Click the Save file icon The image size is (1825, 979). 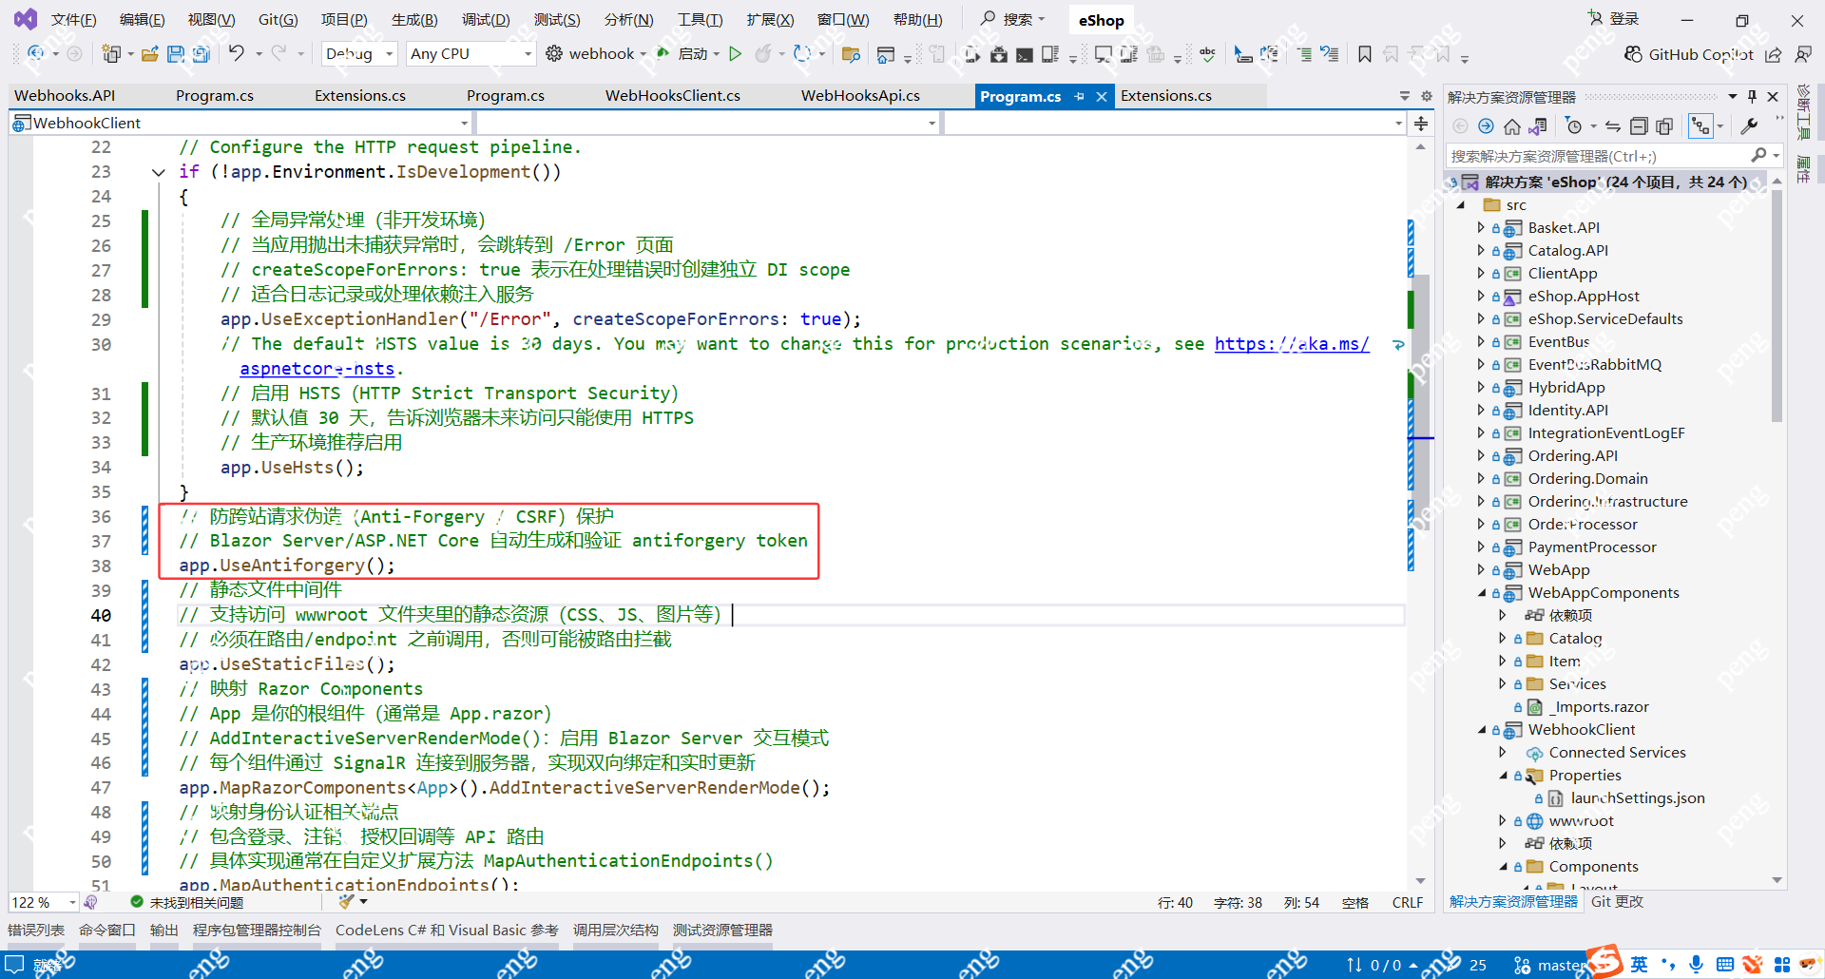click(176, 54)
